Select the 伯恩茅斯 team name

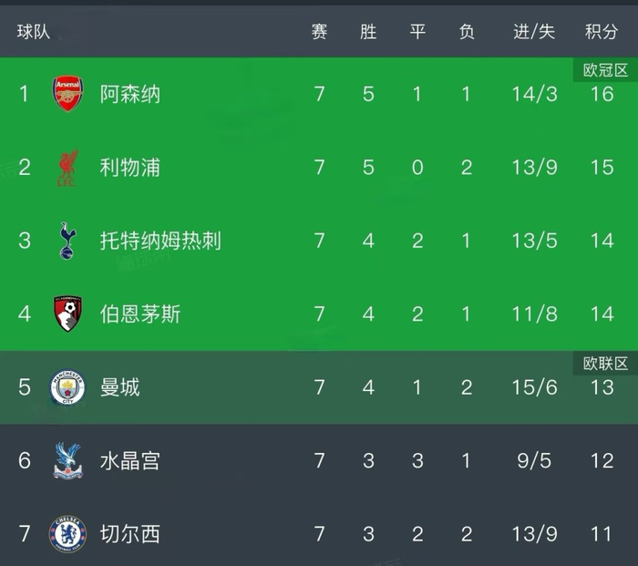click(x=140, y=314)
